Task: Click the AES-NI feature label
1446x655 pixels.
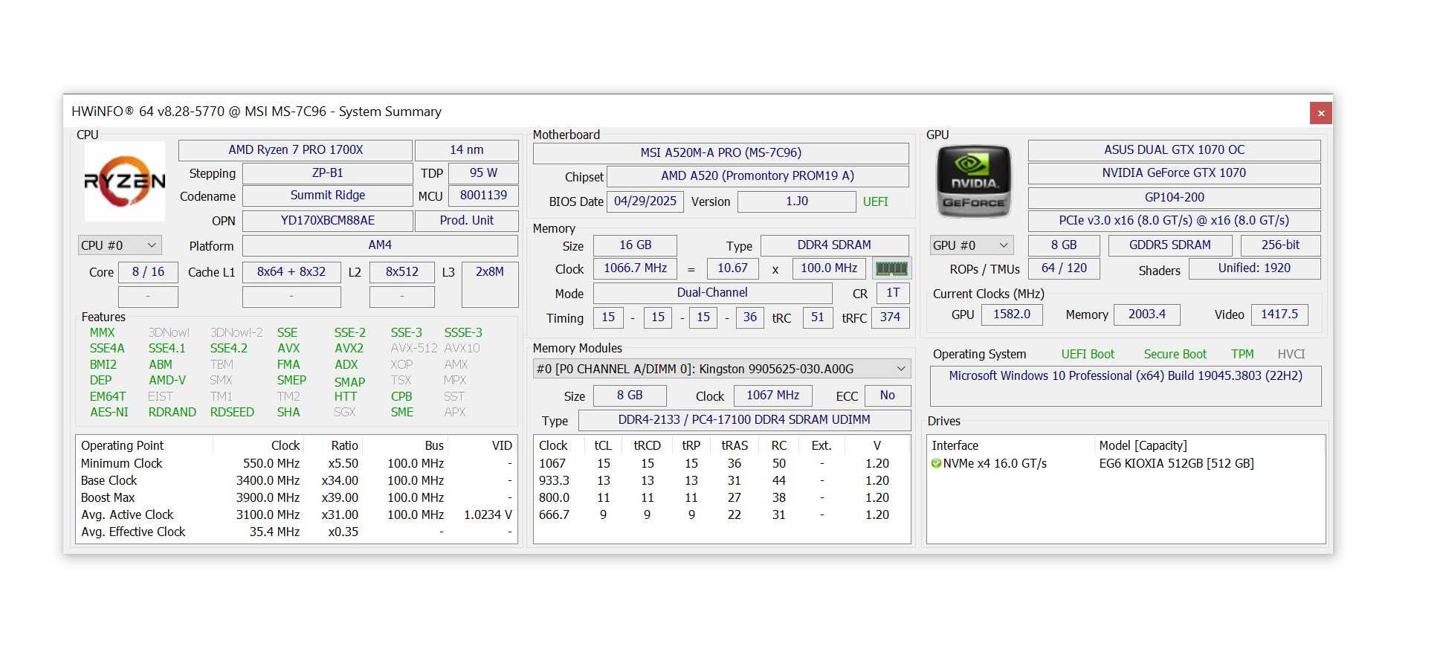Action: [109, 412]
